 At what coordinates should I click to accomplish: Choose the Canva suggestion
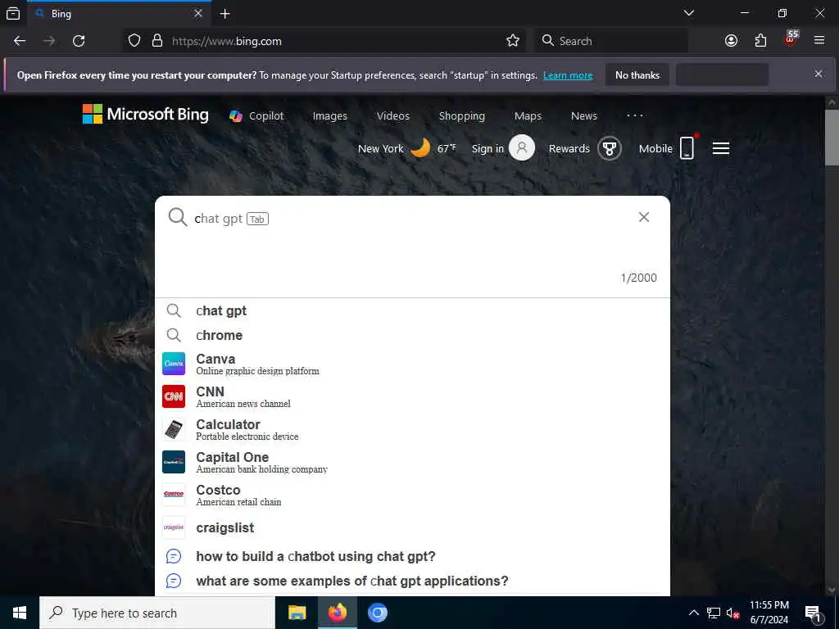tap(412, 364)
